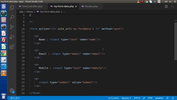Open the Manage gear menu
This screenshot has width=177, height=100.
[12, 91]
